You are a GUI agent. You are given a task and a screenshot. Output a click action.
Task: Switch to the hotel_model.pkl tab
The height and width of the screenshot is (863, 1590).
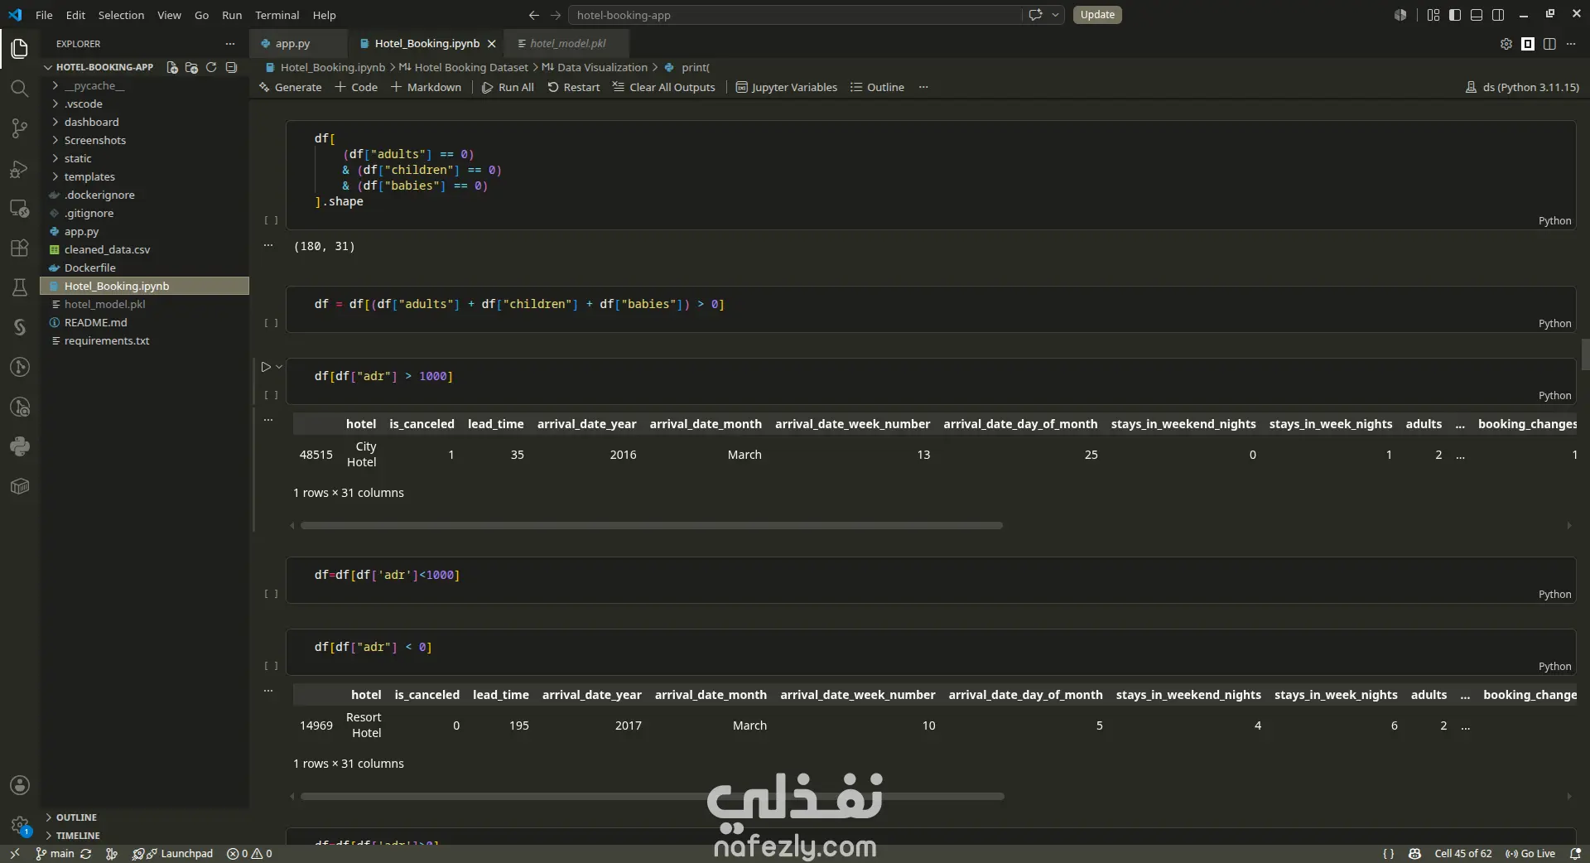(x=567, y=43)
